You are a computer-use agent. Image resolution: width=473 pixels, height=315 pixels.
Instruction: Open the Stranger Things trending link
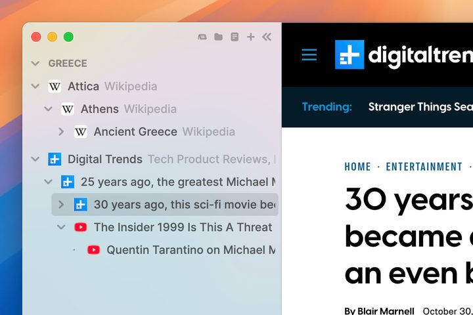point(420,107)
